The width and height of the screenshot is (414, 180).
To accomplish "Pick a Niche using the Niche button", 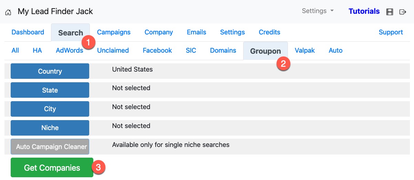I will point(50,128).
